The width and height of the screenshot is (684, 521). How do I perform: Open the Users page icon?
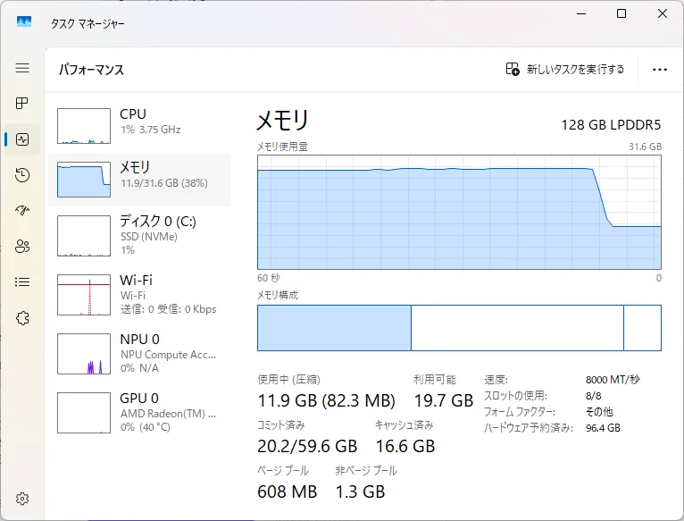coord(22,247)
